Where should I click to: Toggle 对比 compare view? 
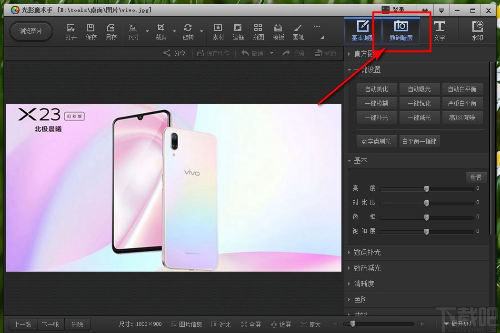click(221, 324)
